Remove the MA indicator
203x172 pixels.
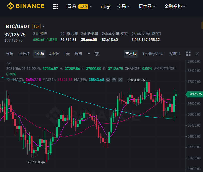click(120, 80)
